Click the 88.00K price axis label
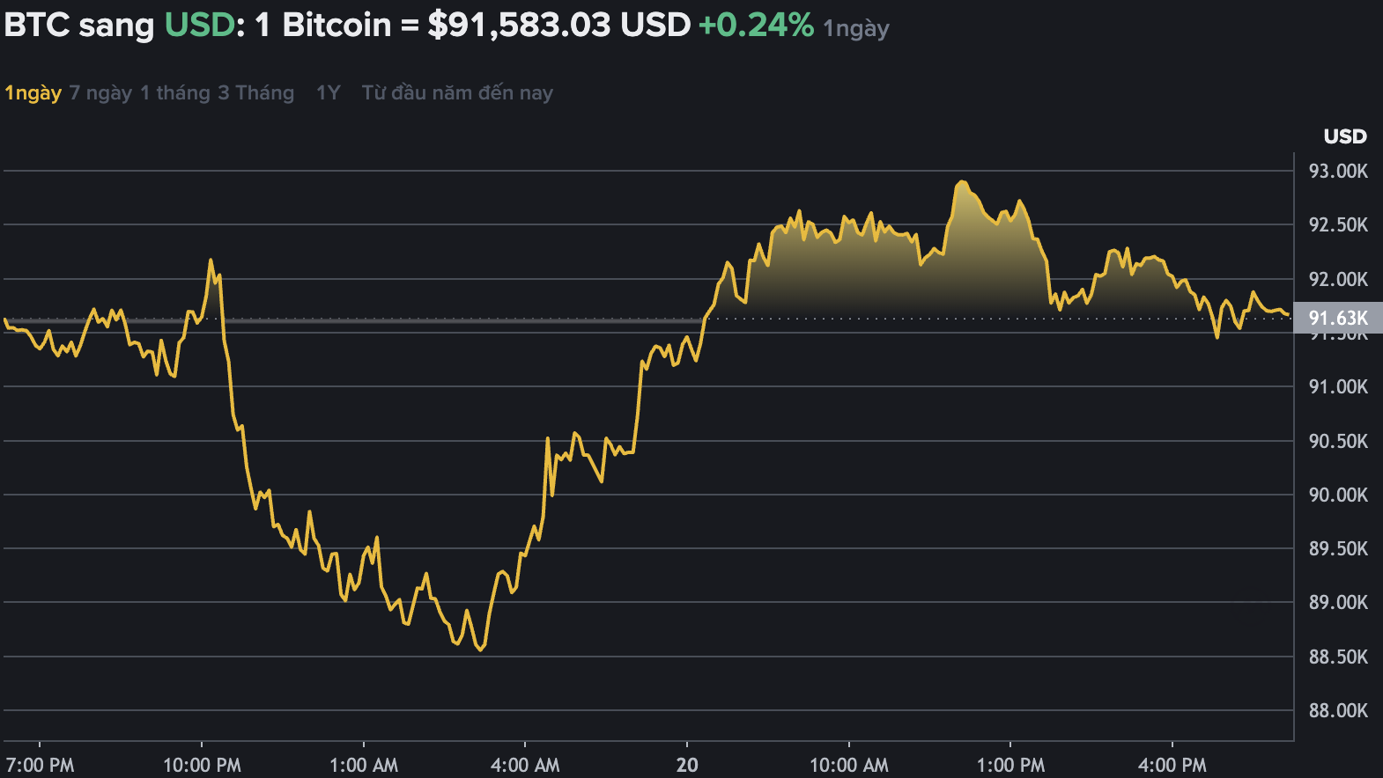The width and height of the screenshot is (1383, 778). 1339,711
